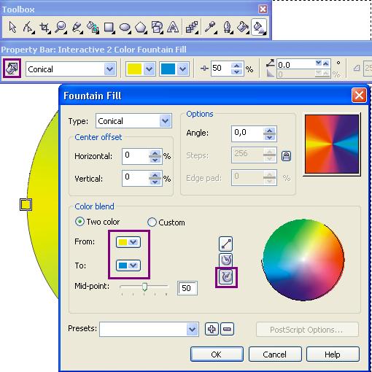Click yellow fill handle on canvas object
The image size is (372, 372).
[x=26, y=204]
